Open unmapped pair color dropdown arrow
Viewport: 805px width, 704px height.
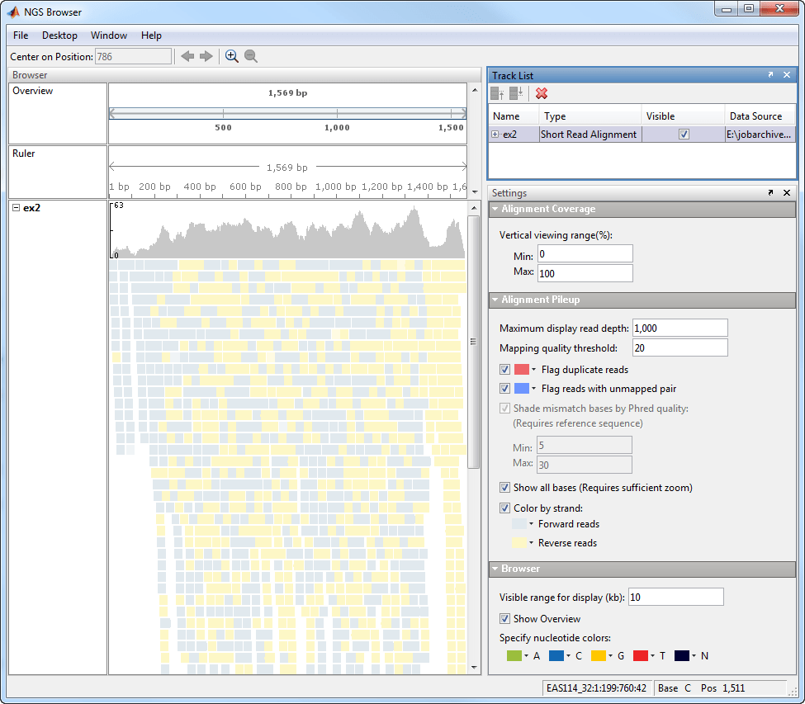click(x=534, y=389)
